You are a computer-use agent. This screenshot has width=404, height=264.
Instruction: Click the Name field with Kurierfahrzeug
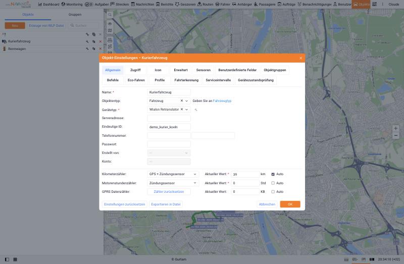[169, 92]
